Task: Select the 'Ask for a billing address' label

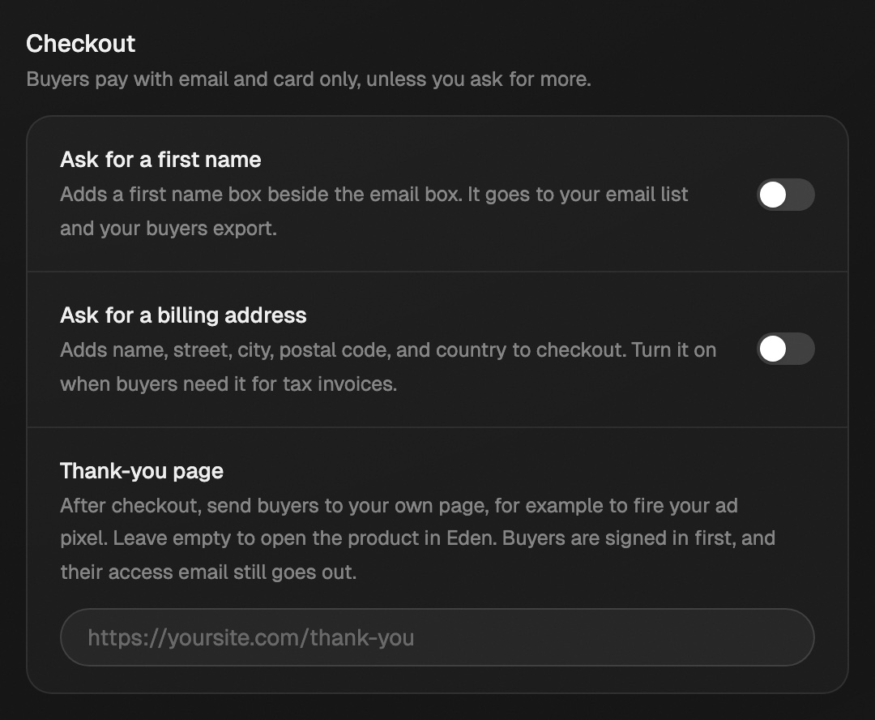Action: (x=184, y=315)
